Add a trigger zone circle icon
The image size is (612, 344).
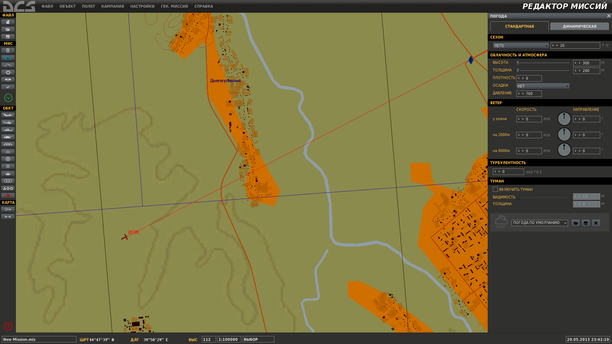[8, 159]
